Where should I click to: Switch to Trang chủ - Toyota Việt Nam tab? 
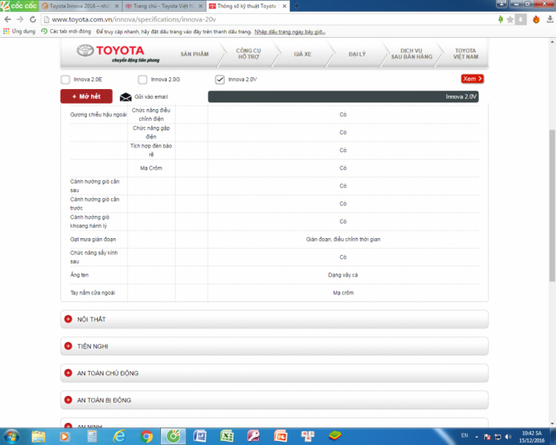tap(163, 6)
